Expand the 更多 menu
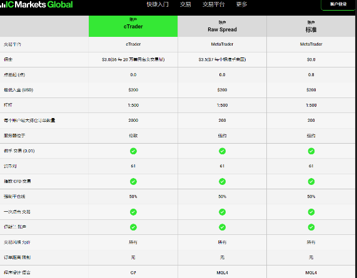The height and width of the screenshot is (278, 357). click(x=241, y=4)
